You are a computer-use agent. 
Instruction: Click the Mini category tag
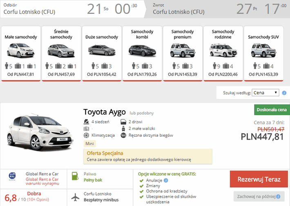click(x=90, y=144)
